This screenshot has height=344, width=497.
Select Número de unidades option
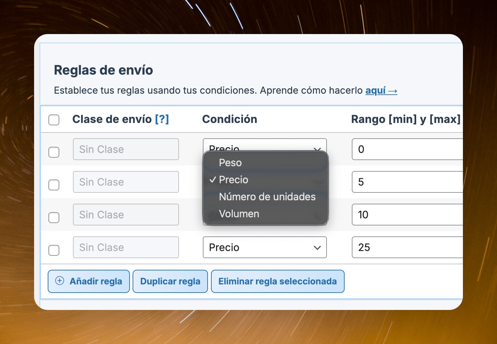point(267,197)
